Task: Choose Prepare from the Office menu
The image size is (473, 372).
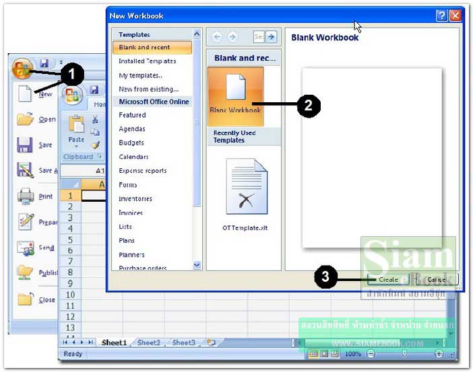Action: pyautogui.click(x=38, y=222)
